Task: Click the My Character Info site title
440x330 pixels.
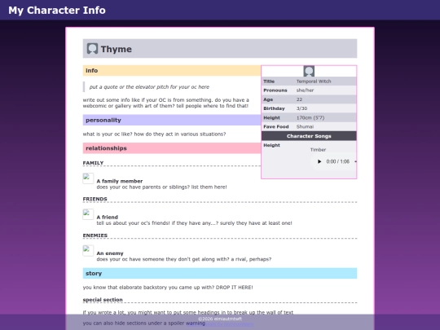Action: 57,10
